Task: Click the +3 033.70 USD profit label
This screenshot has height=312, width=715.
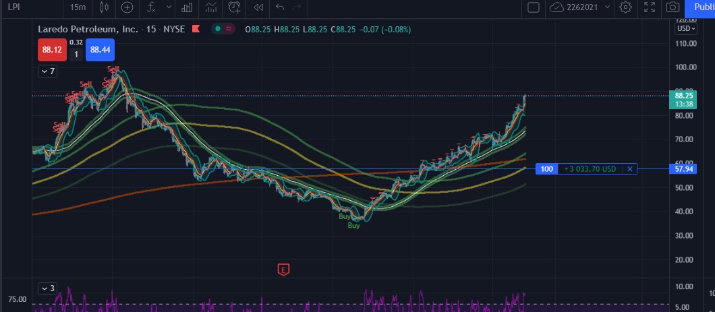Action: pyautogui.click(x=590, y=169)
